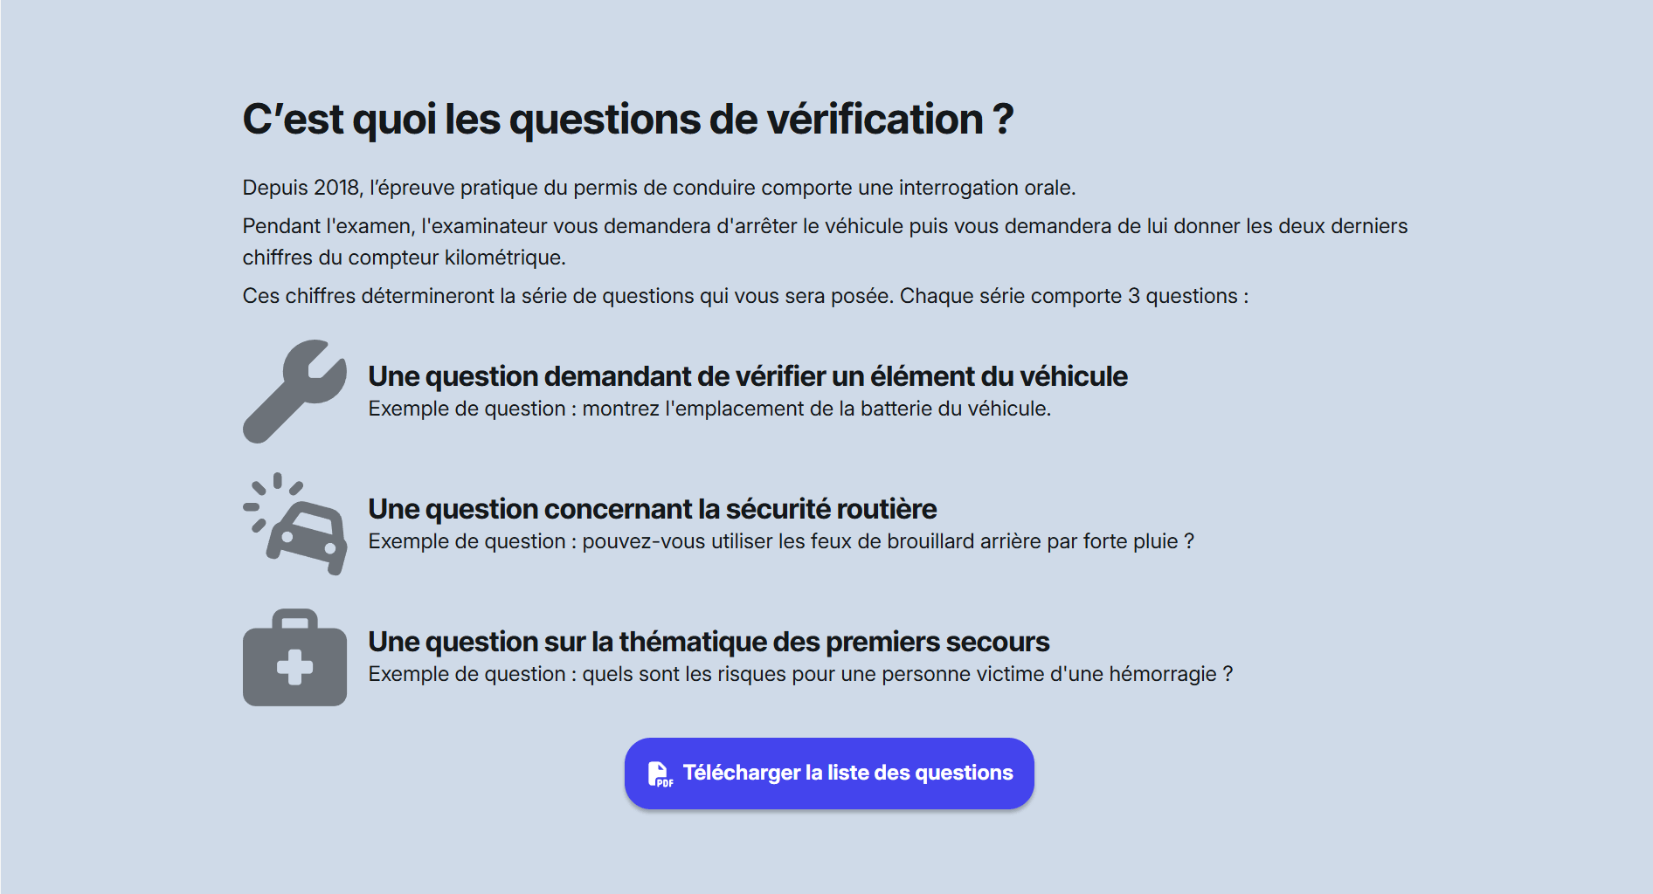
Task: Click the fog lights example question
Action: 780,541
